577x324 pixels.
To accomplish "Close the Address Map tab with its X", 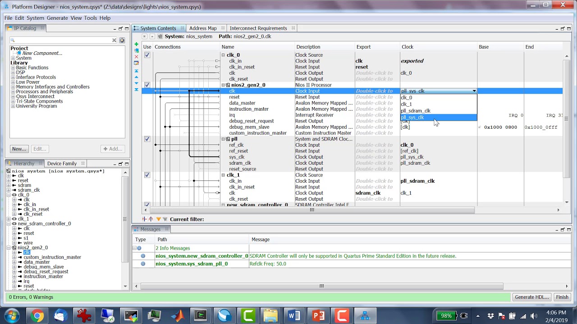I will 223,28.
